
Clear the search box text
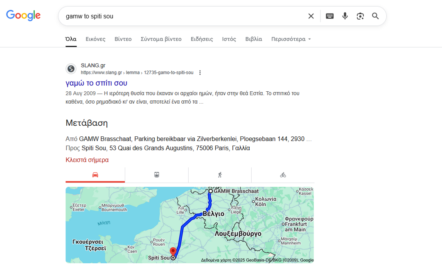point(311,16)
